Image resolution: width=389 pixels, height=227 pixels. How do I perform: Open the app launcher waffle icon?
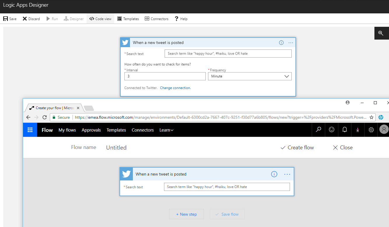point(30,130)
